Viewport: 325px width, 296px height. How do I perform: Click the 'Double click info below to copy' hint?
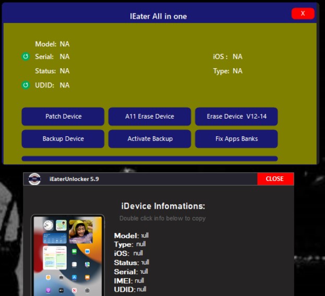tap(163, 218)
